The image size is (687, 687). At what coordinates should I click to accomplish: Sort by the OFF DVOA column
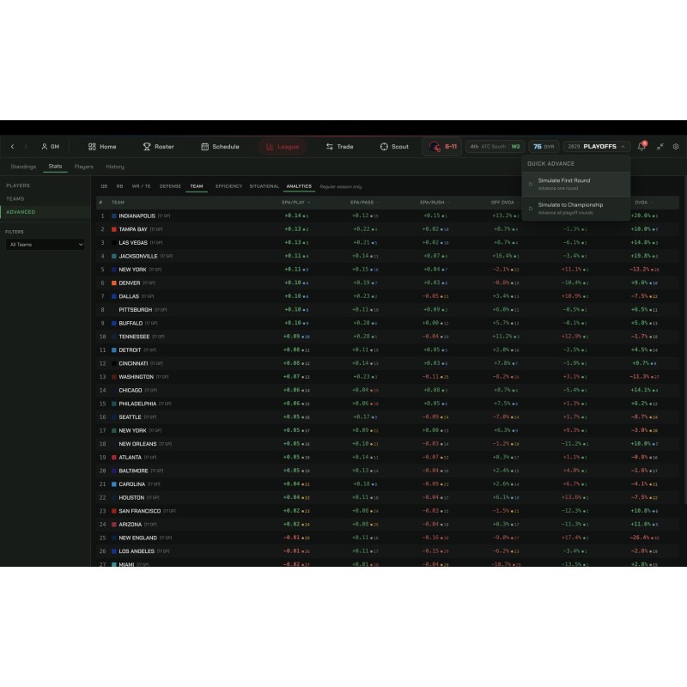[x=504, y=203]
